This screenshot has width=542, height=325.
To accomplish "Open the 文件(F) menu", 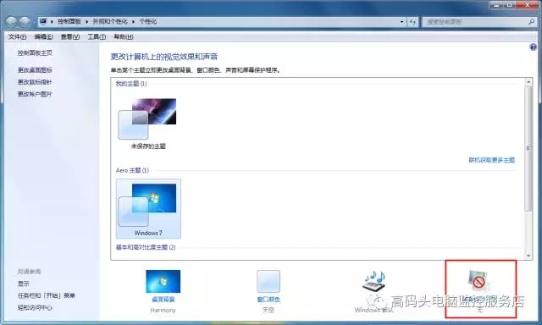I will tap(17, 36).
